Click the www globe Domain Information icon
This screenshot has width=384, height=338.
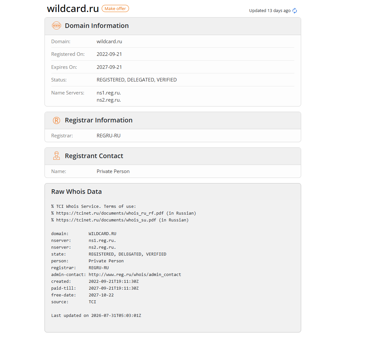[x=56, y=26]
